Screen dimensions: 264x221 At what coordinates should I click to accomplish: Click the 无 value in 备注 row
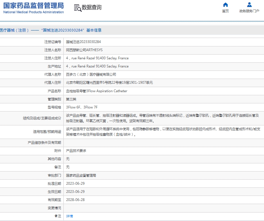68,167
